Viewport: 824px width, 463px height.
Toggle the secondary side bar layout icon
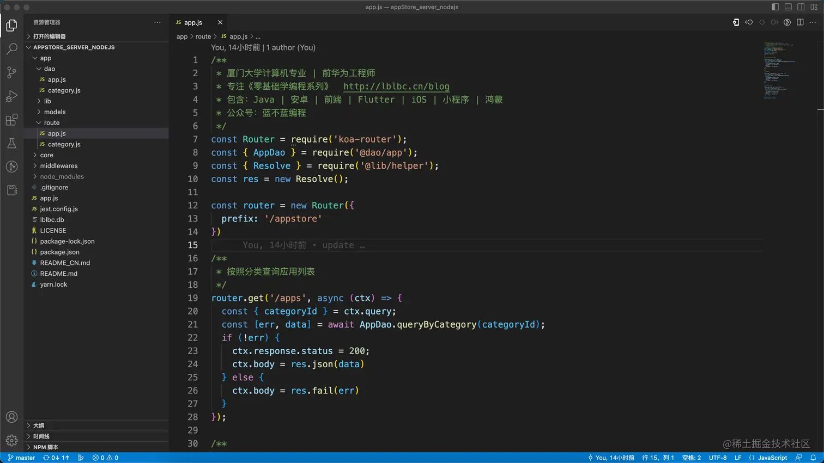pos(801,7)
